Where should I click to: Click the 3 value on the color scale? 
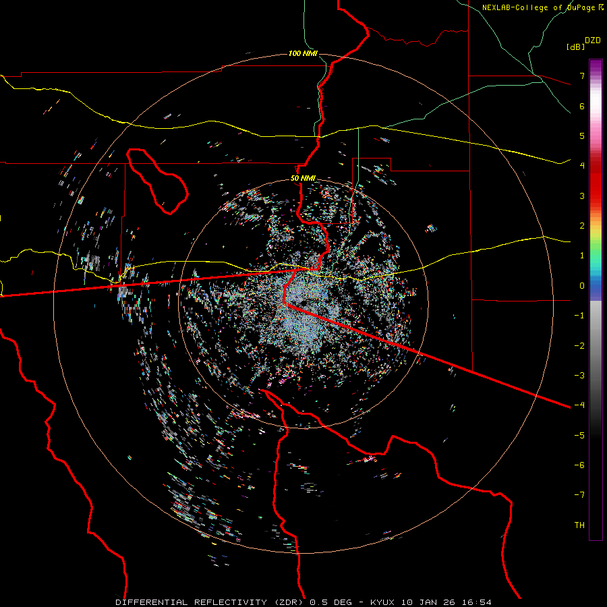[582, 196]
